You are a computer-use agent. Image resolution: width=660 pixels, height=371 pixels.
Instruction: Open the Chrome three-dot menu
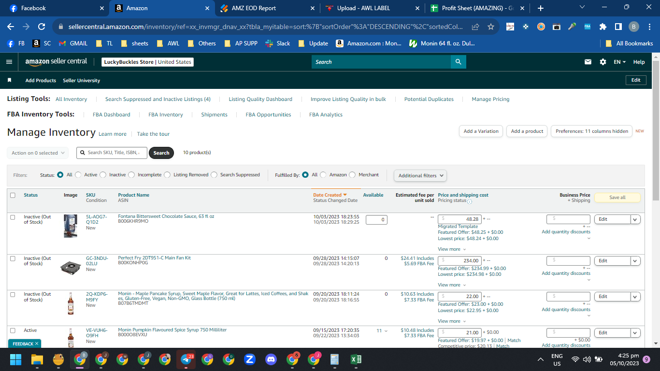coord(649,27)
